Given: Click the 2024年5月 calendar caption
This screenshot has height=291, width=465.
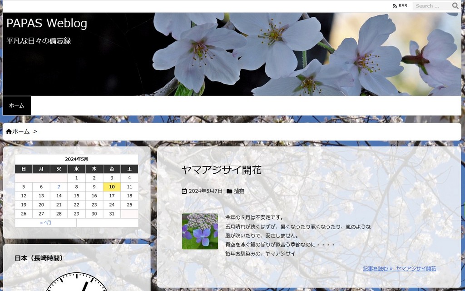Looking at the screenshot, I should pyautogui.click(x=76, y=159).
